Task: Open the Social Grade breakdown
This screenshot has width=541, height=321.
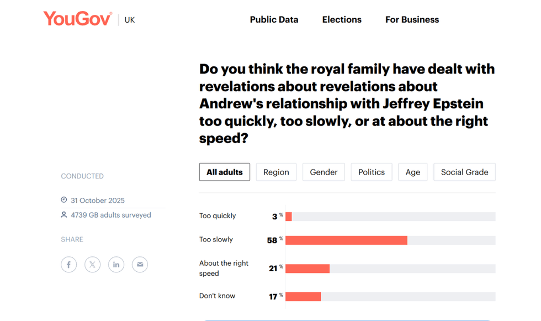Action: pyautogui.click(x=464, y=172)
